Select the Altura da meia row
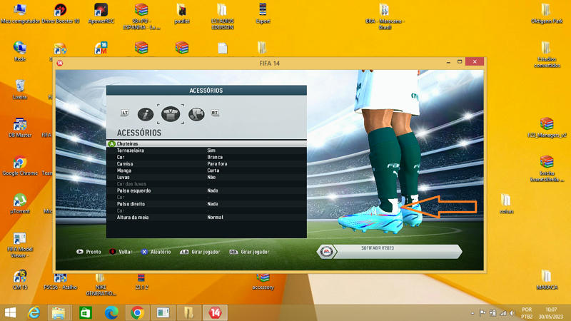The image size is (571, 321). tap(206, 218)
